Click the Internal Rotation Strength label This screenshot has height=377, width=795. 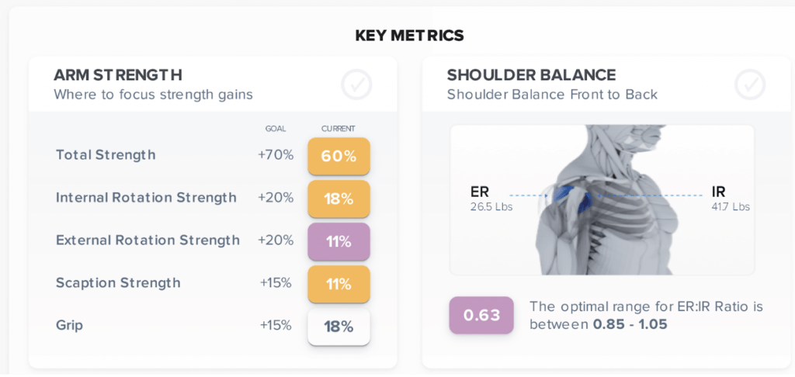(x=146, y=198)
